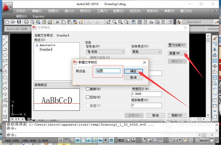Select the Spline tool in draw toolbar
Screen dimensions: 221x145
[x=5, y=83]
